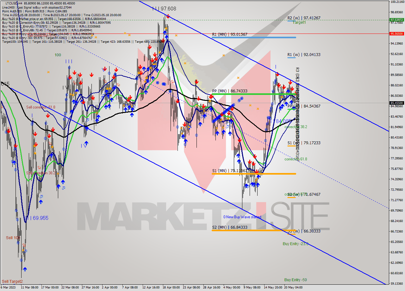Click the green 97.53972 price tag
Screen dimensions: 405x291
click(x=396, y=20)
